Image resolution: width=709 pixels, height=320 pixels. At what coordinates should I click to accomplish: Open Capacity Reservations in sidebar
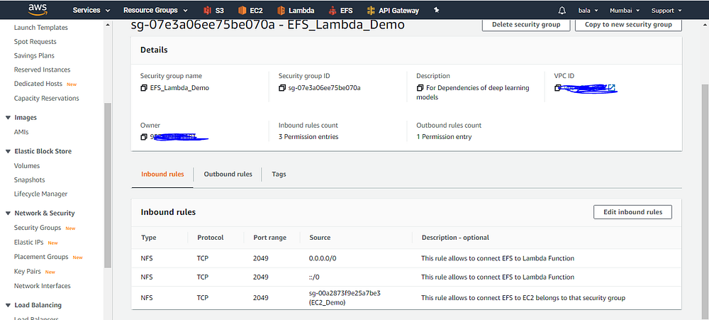[47, 98]
